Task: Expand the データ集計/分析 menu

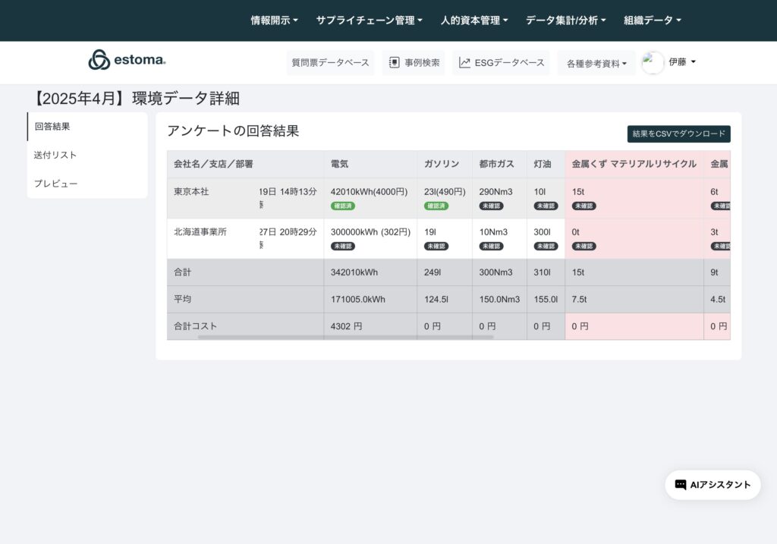Action: pyautogui.click(x=565, y=20)
